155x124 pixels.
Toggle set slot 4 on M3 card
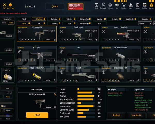tap(70, 60)
